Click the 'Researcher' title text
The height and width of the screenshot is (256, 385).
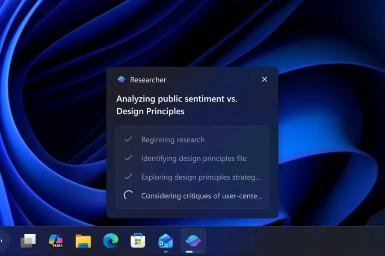coord(148,80)
